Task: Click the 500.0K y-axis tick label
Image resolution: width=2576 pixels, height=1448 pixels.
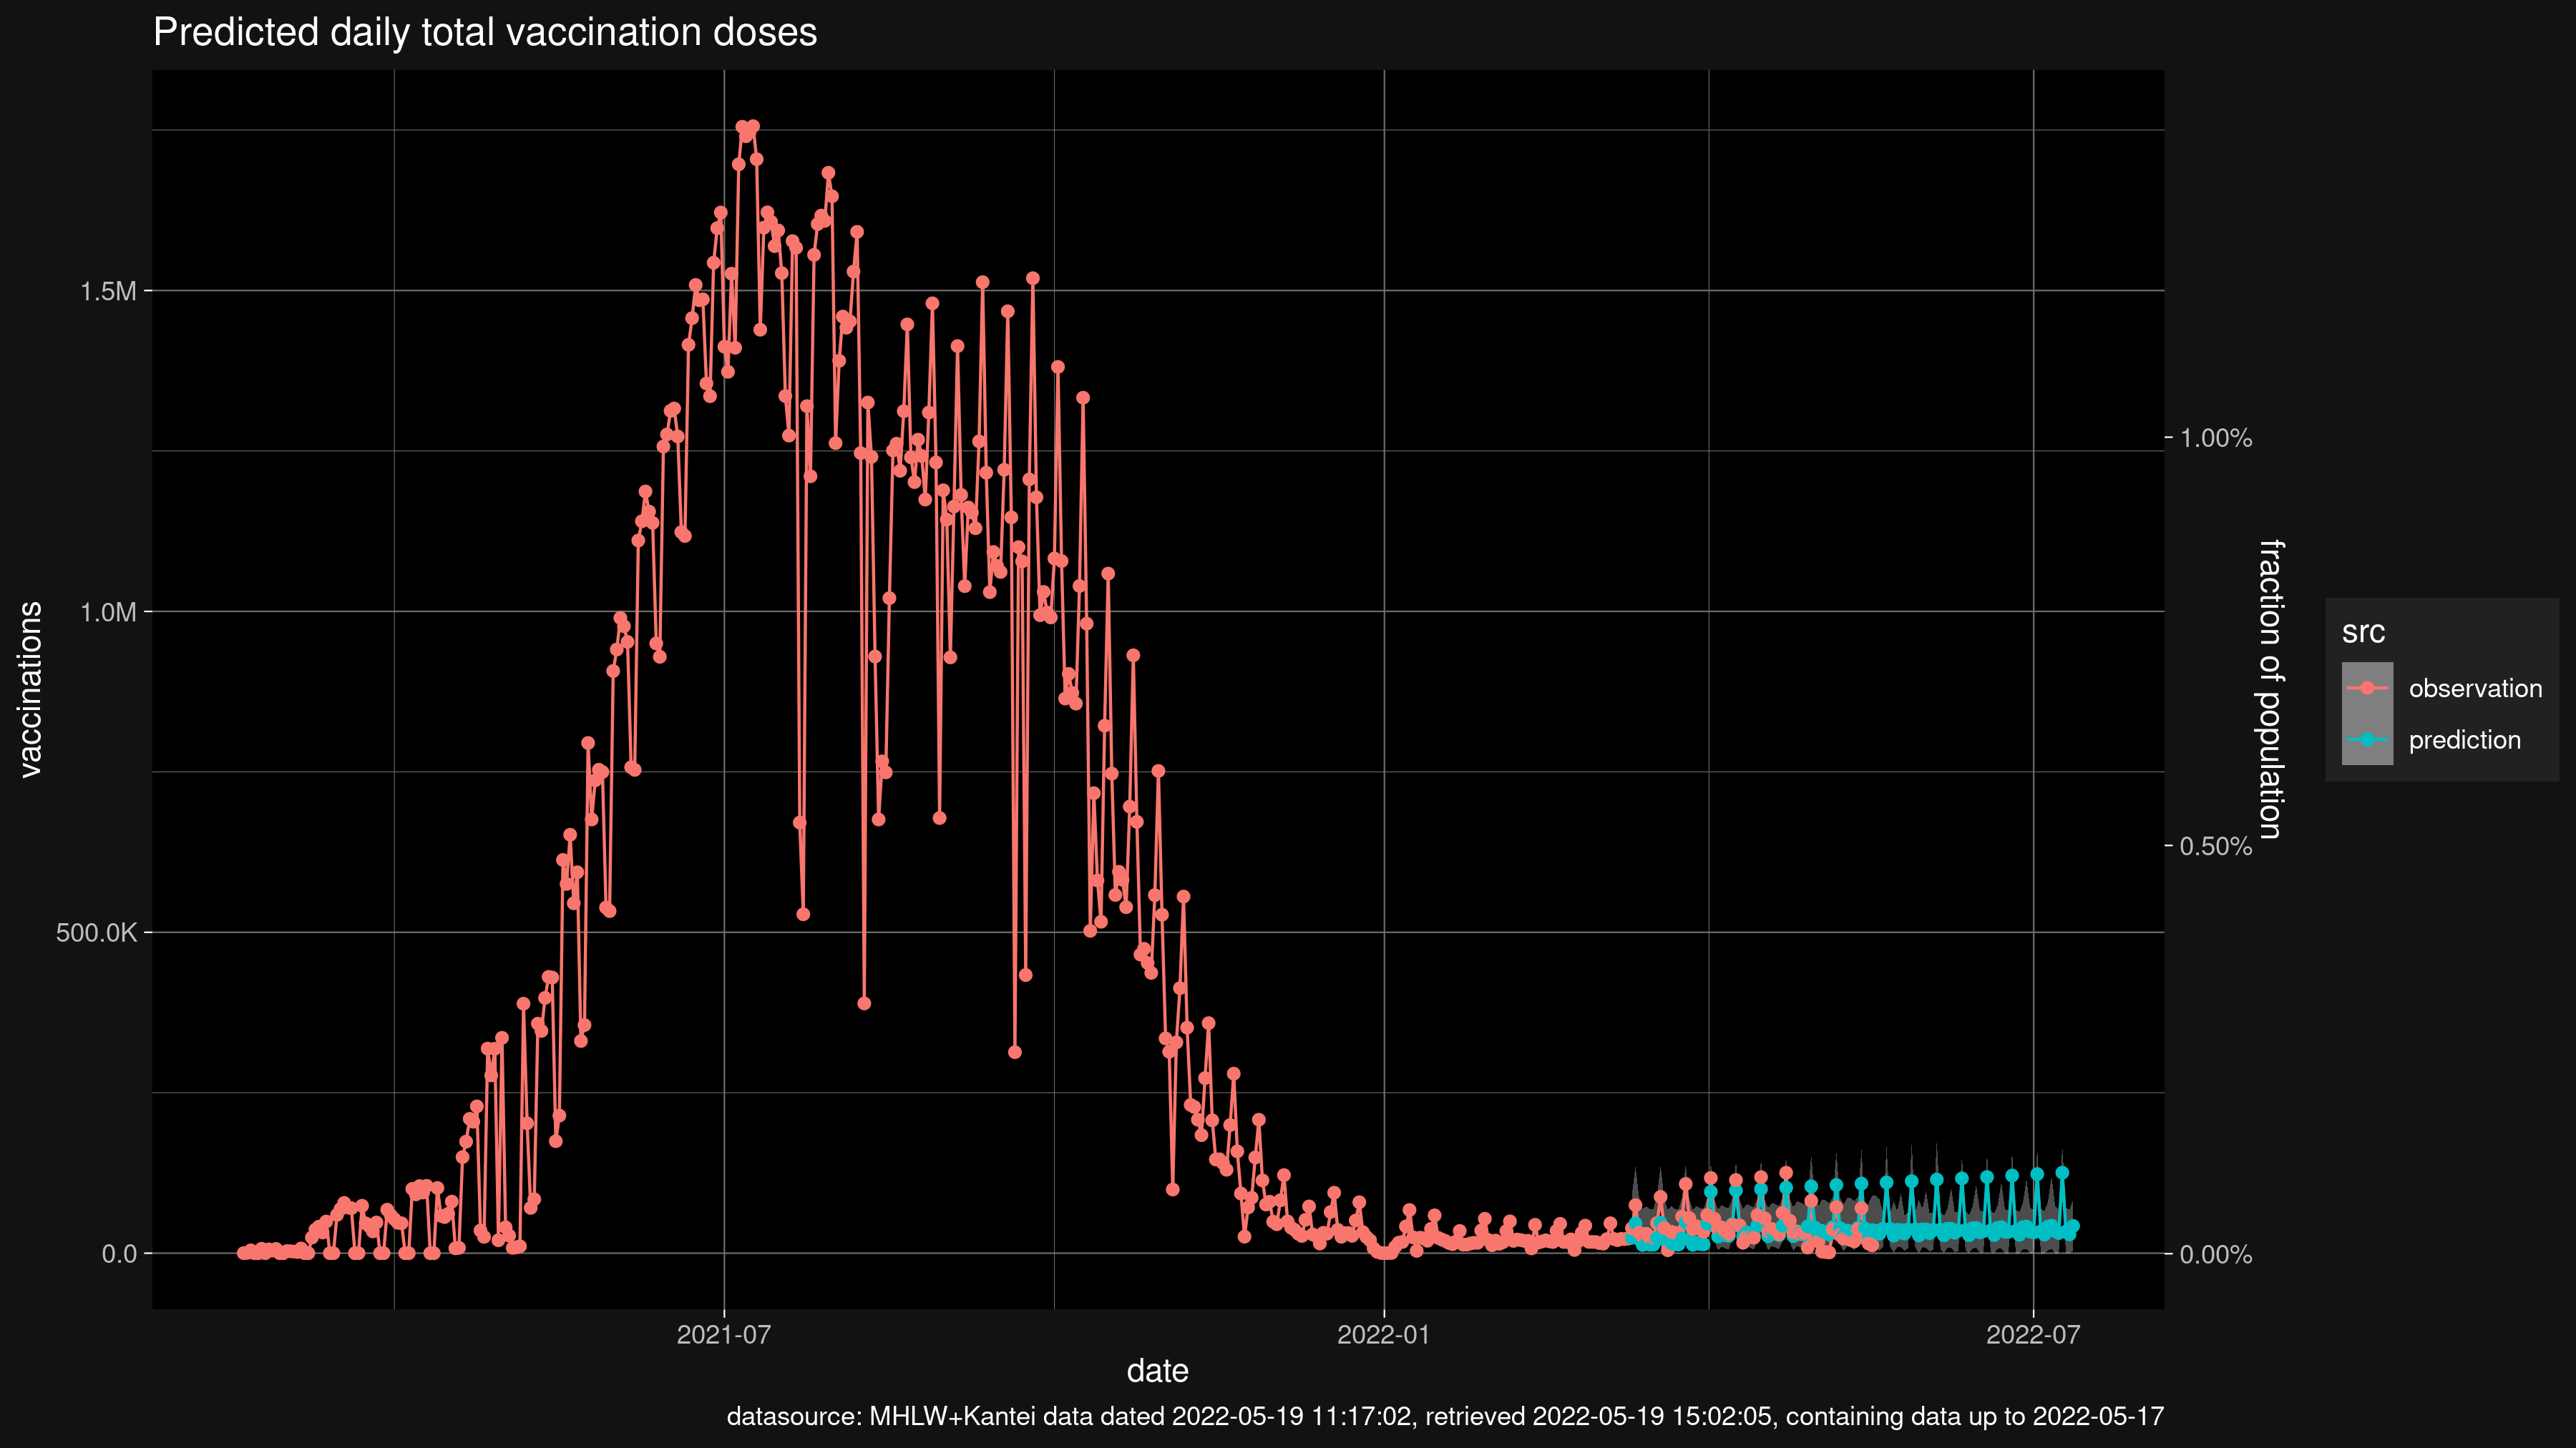Action: tap(96, 933)
